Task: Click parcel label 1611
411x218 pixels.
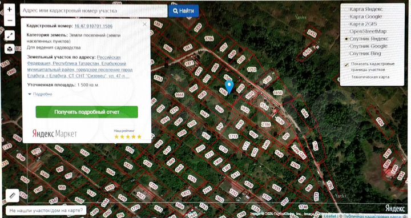Action: pos(235,175)
